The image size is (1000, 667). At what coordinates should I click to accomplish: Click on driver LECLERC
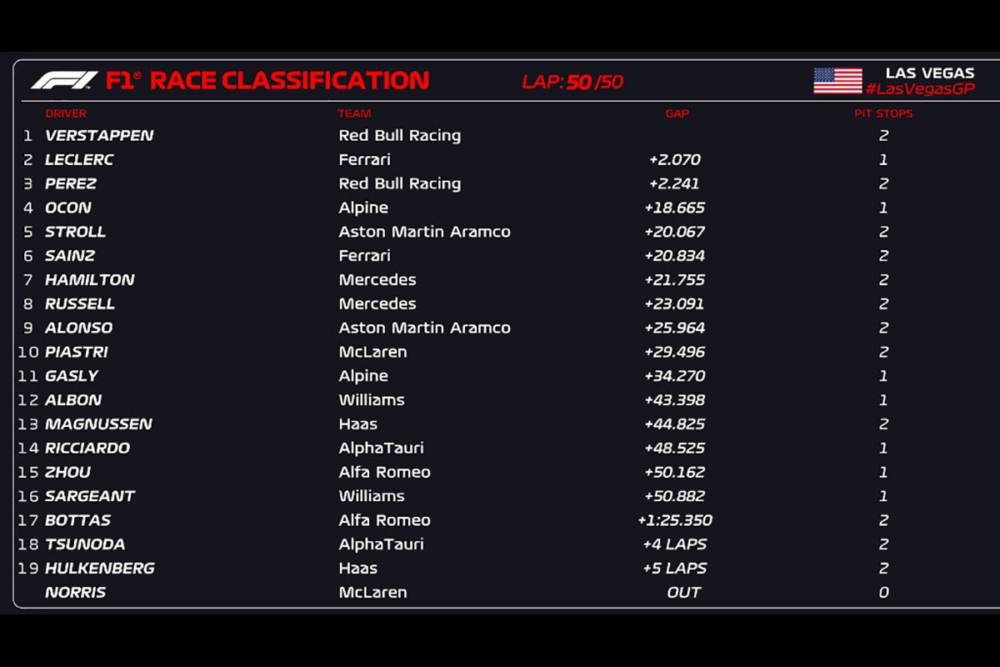(79, 159)
